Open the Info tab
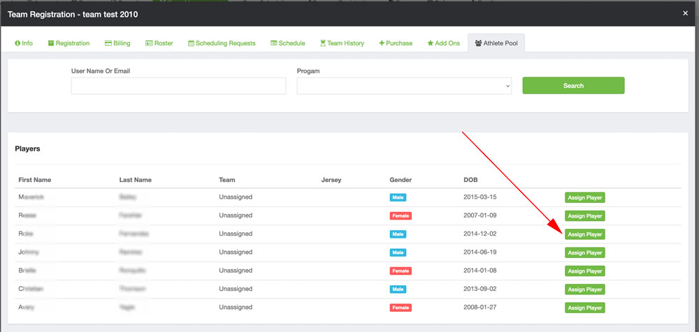 pos(24,43)
